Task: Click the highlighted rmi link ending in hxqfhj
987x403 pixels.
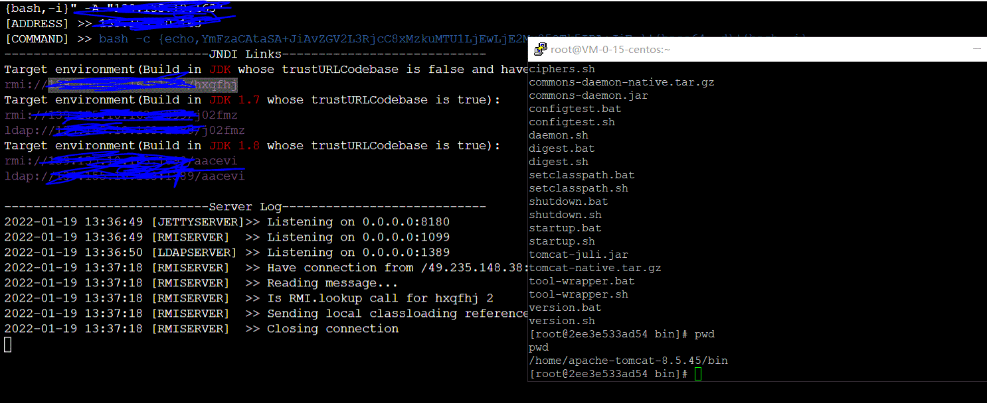Action: click(x=121, y=85)
